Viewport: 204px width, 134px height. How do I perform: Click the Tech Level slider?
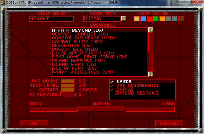click(x=68, y=86)
